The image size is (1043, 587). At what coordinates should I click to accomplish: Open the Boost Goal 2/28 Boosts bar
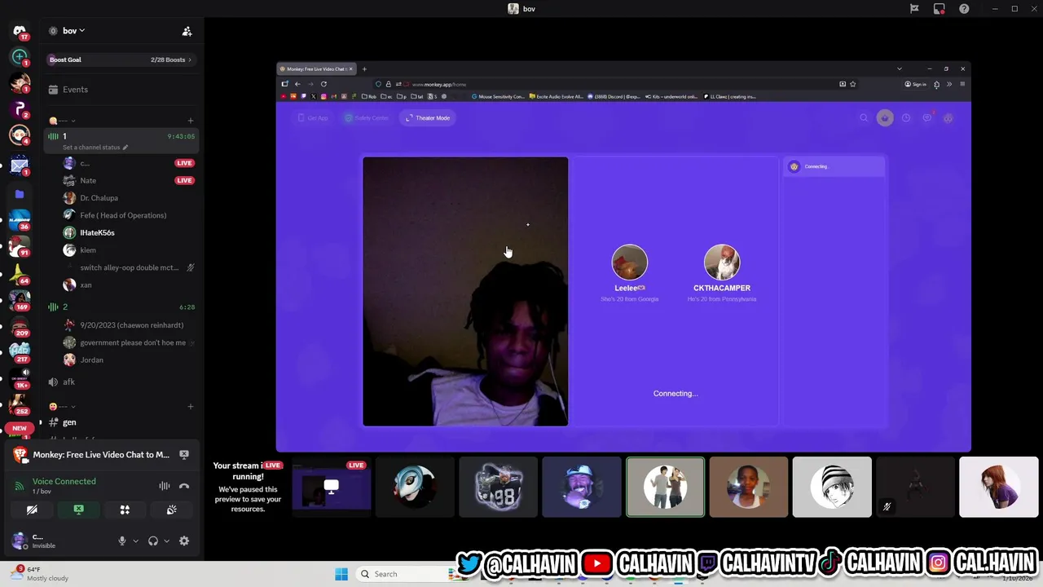pyautogui.click(x=121, y=60)
